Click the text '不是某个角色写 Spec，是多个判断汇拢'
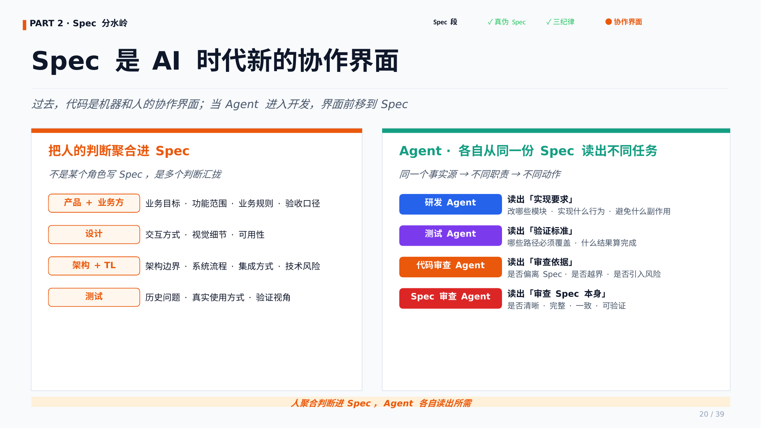This screenshot has width=761, height=428. point(135,174)
